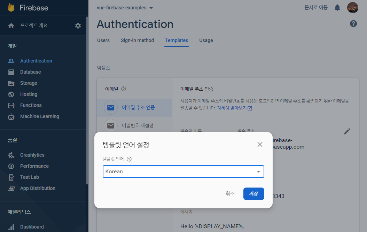Click the Storage image icon in sidebar
This screenshot has height=232, width=367.
point(11,83)
